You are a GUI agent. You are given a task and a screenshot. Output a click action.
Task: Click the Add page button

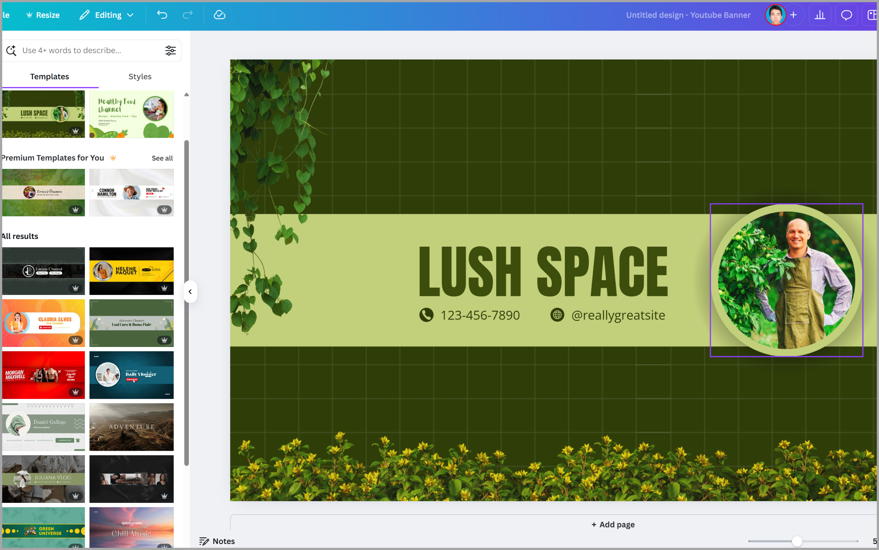tap(613, 524)
